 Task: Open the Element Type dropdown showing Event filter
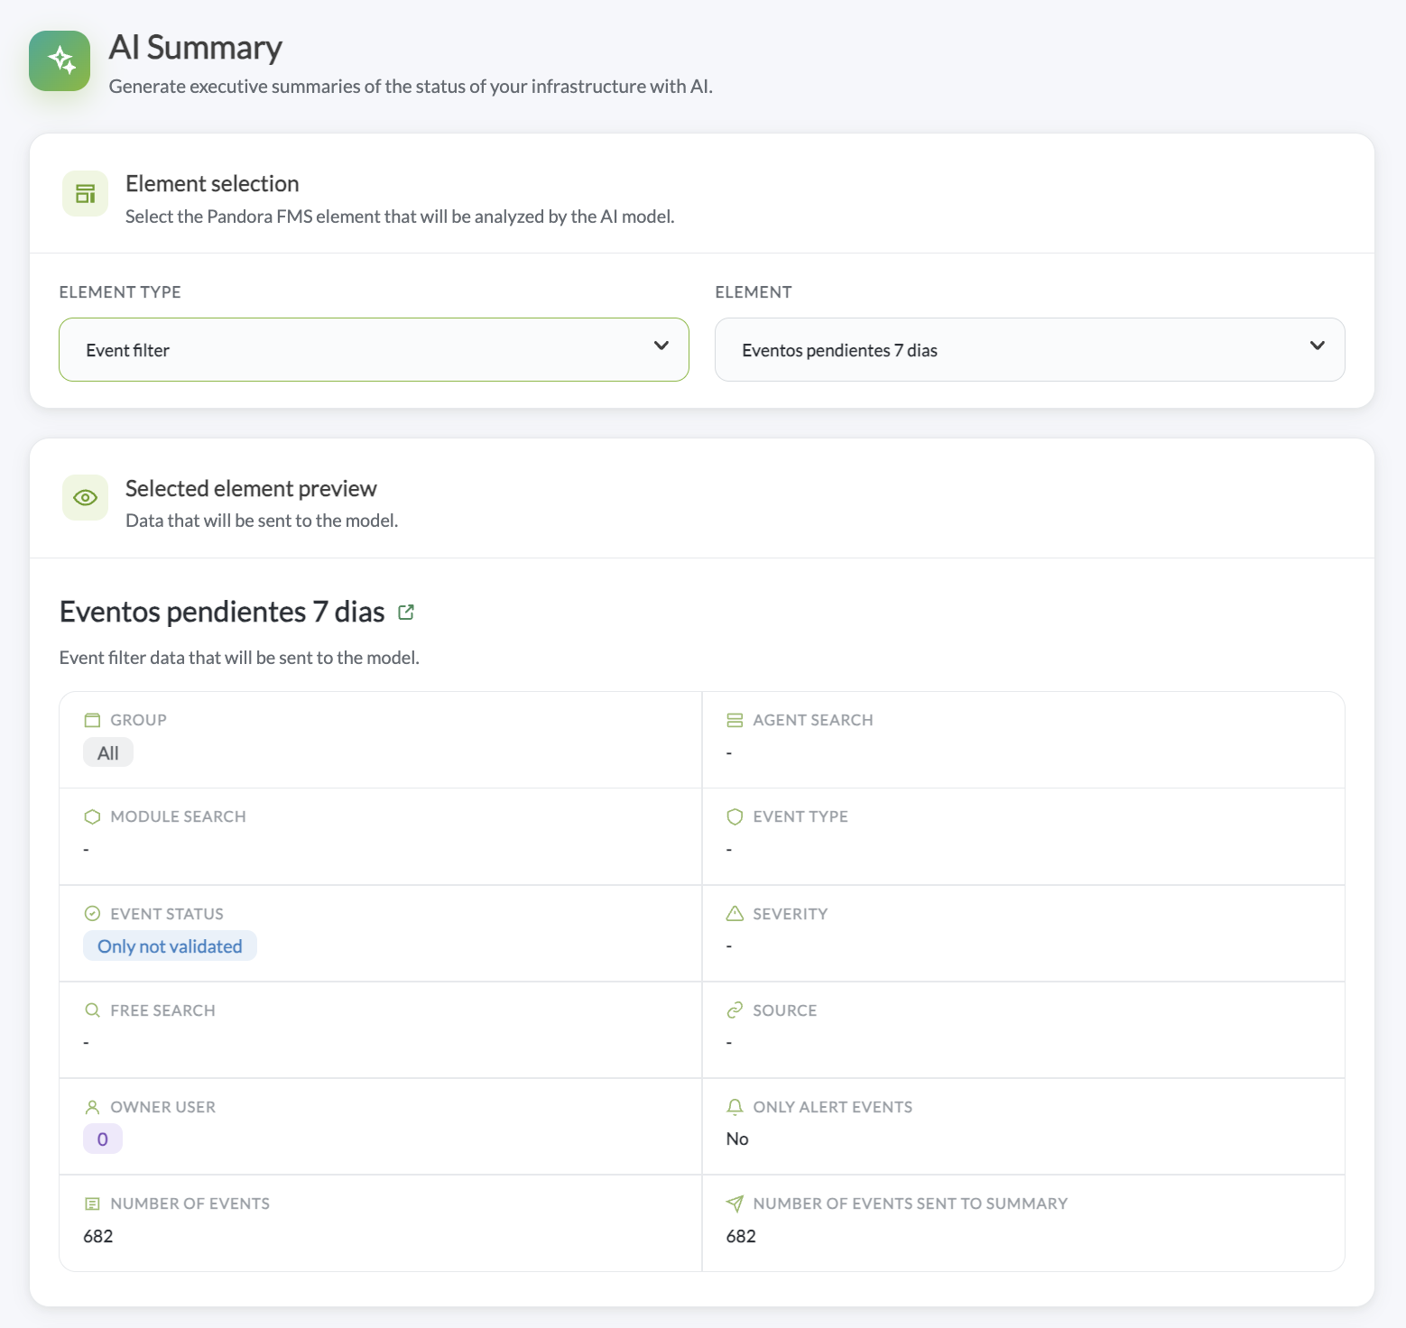point(374,349)
